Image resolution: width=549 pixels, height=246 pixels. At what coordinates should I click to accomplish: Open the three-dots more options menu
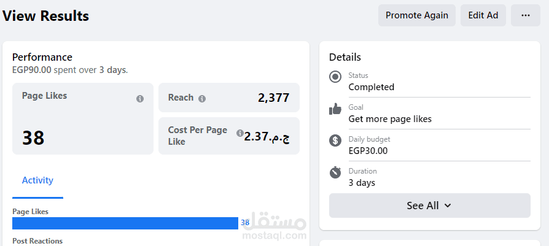(525, 15)
